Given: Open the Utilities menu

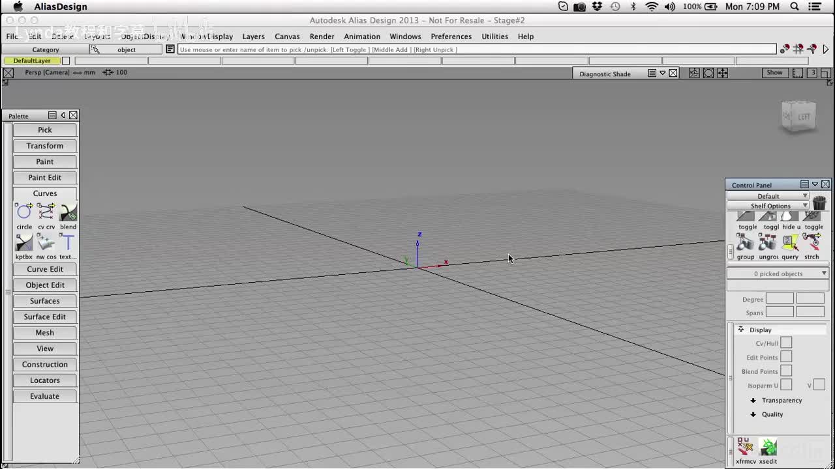Looking at the screenshot, I should [x=494, y=36].
